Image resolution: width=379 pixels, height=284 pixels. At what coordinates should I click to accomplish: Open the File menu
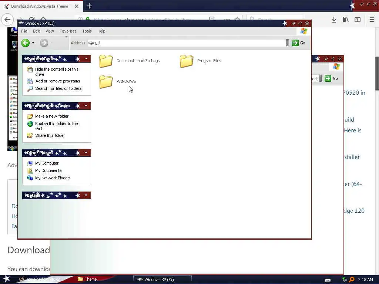[24, 31]
